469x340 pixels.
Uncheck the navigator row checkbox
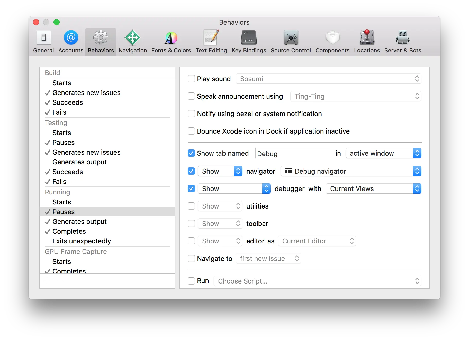191,171
